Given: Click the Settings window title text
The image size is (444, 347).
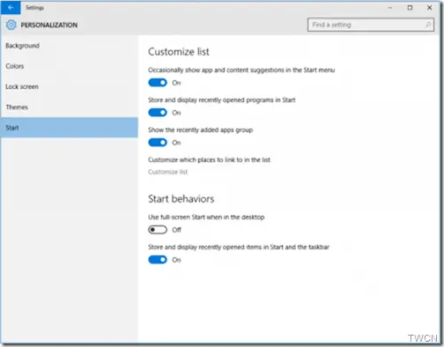Looking at the screenshot, I should (34, 8).
